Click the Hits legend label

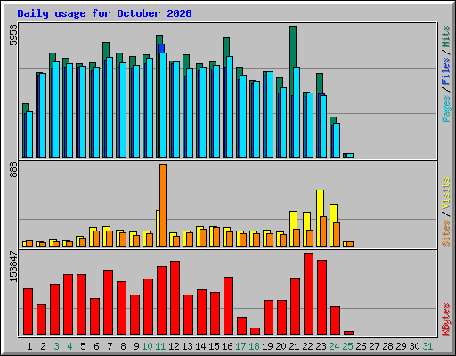tap(445, 36)
